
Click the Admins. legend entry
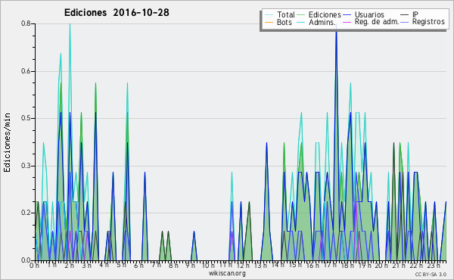tap(316, 22)
